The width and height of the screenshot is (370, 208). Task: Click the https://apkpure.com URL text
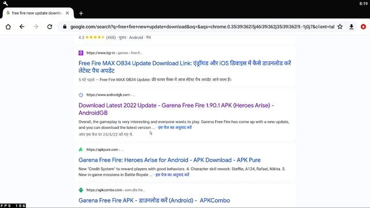(102, 150)
